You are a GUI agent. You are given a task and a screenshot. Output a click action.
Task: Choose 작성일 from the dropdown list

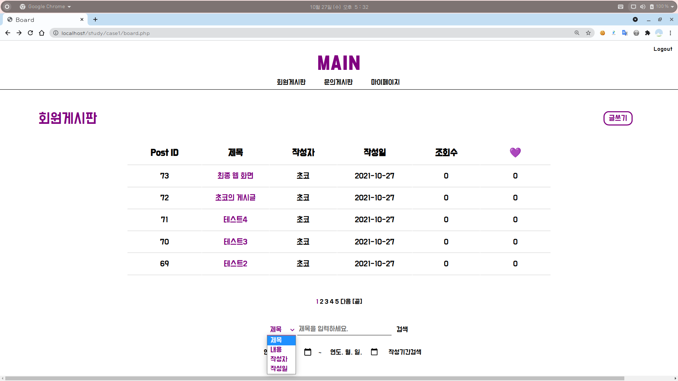279,369
